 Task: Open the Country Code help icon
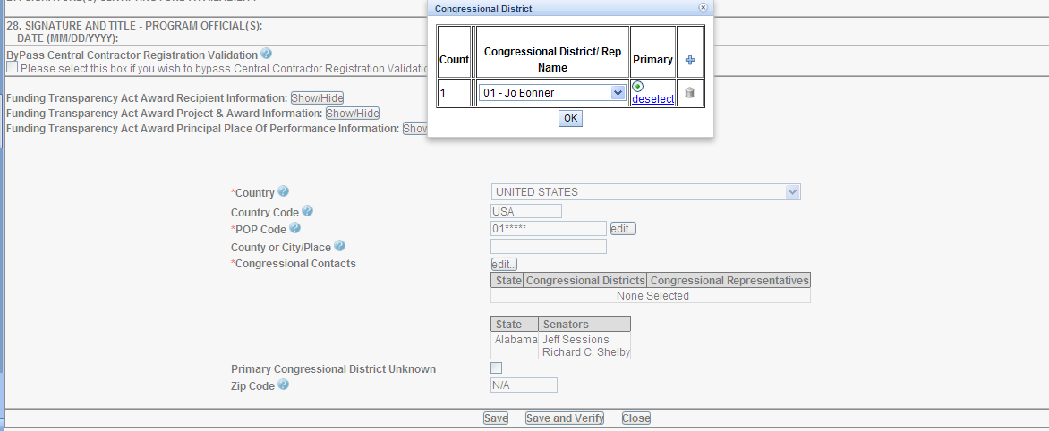click(307, 211)
